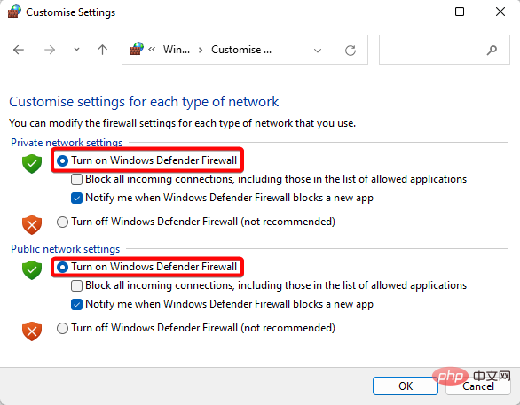Screen dimensions: 520x405
Task: Expand the address bar history dropdown
Action: 318,51
